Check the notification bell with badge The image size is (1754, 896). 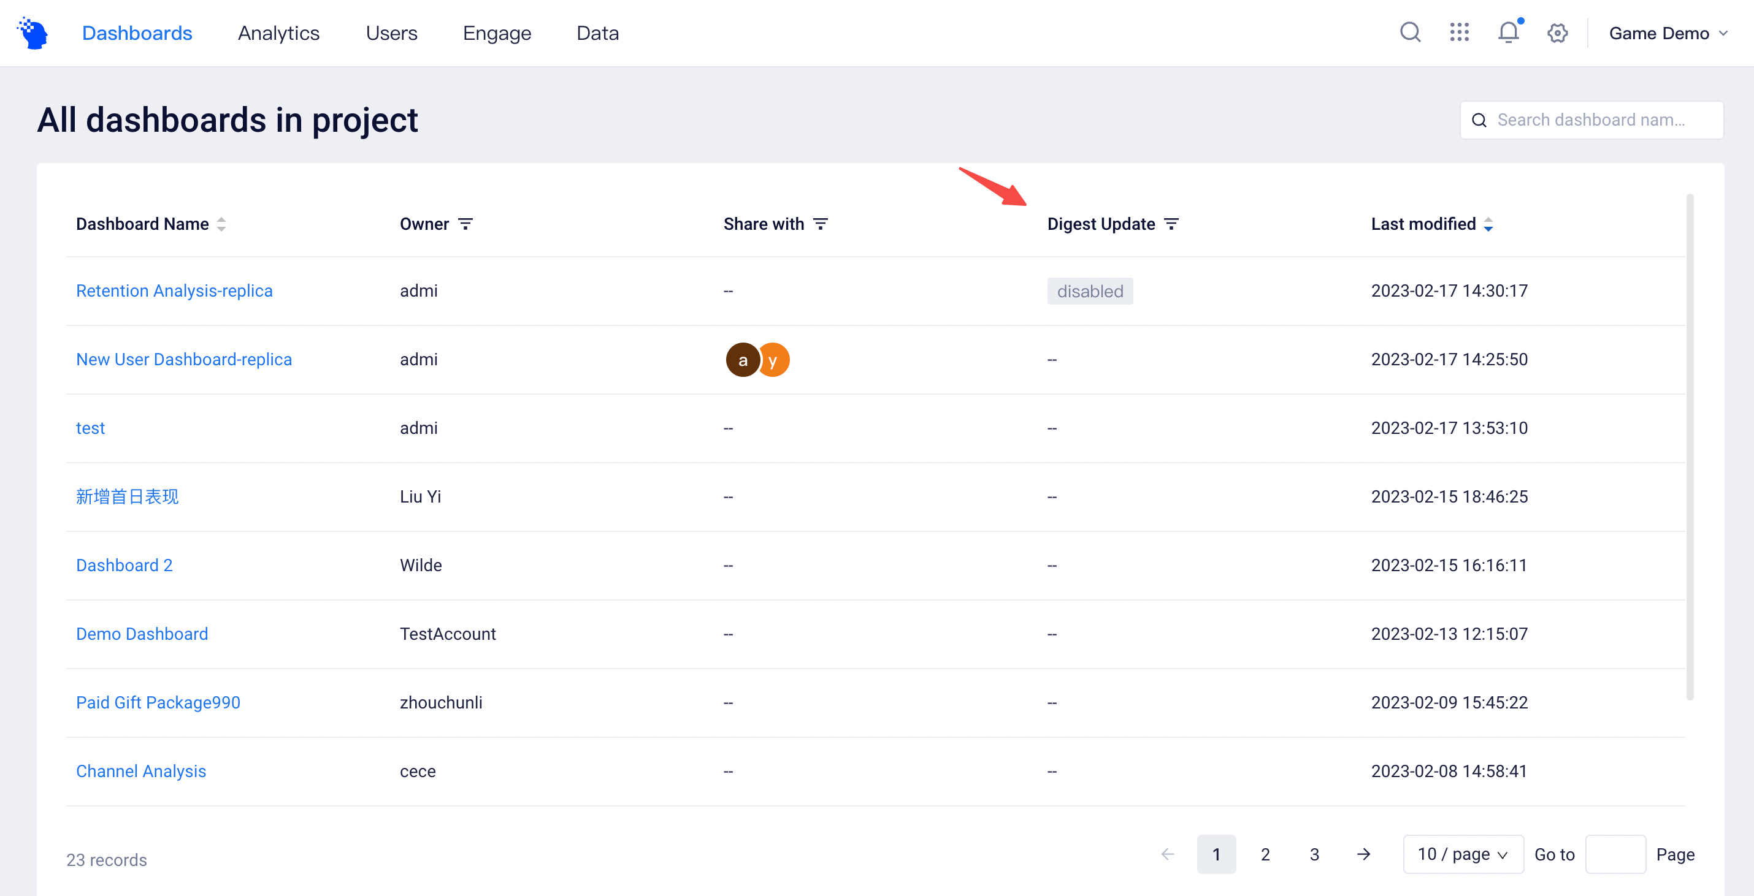tap(1508, 32)
